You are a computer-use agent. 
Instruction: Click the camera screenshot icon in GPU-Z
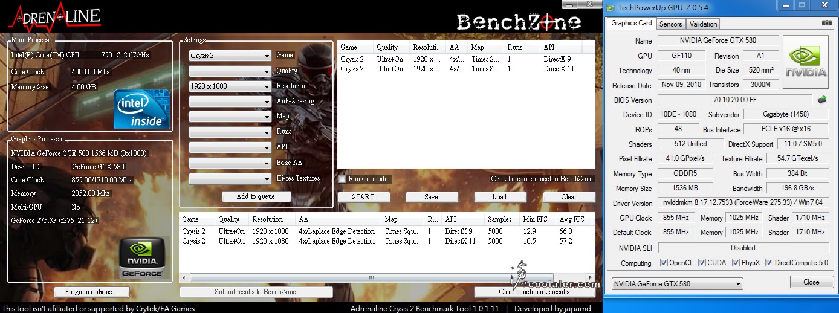(x=826, y=23)
